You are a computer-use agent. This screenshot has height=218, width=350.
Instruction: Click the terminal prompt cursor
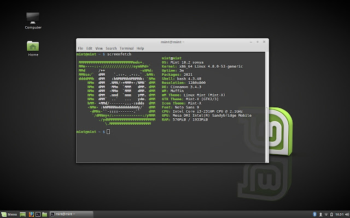[x=108, y=132]
